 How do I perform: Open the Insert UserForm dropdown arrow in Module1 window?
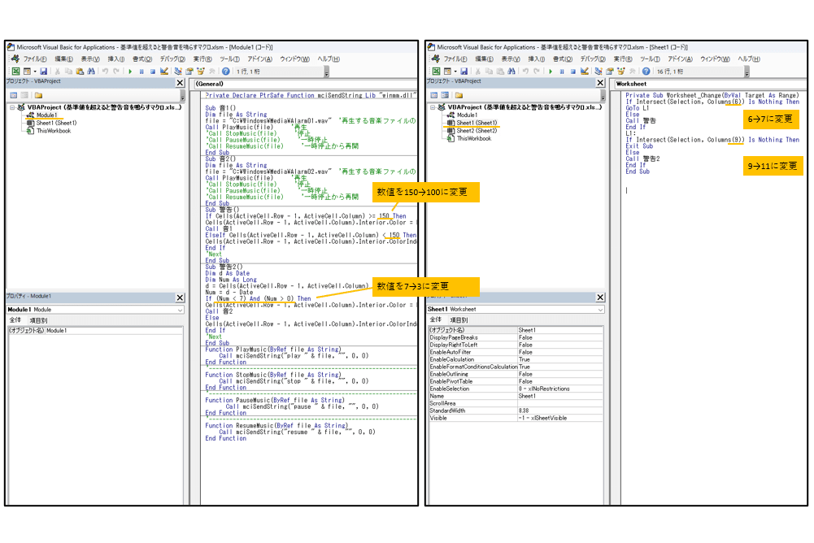[35, 72]
